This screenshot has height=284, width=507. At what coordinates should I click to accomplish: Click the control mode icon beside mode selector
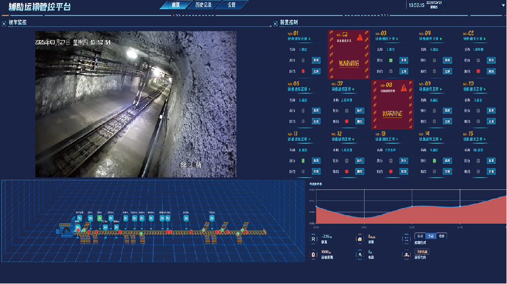[406, 238]
